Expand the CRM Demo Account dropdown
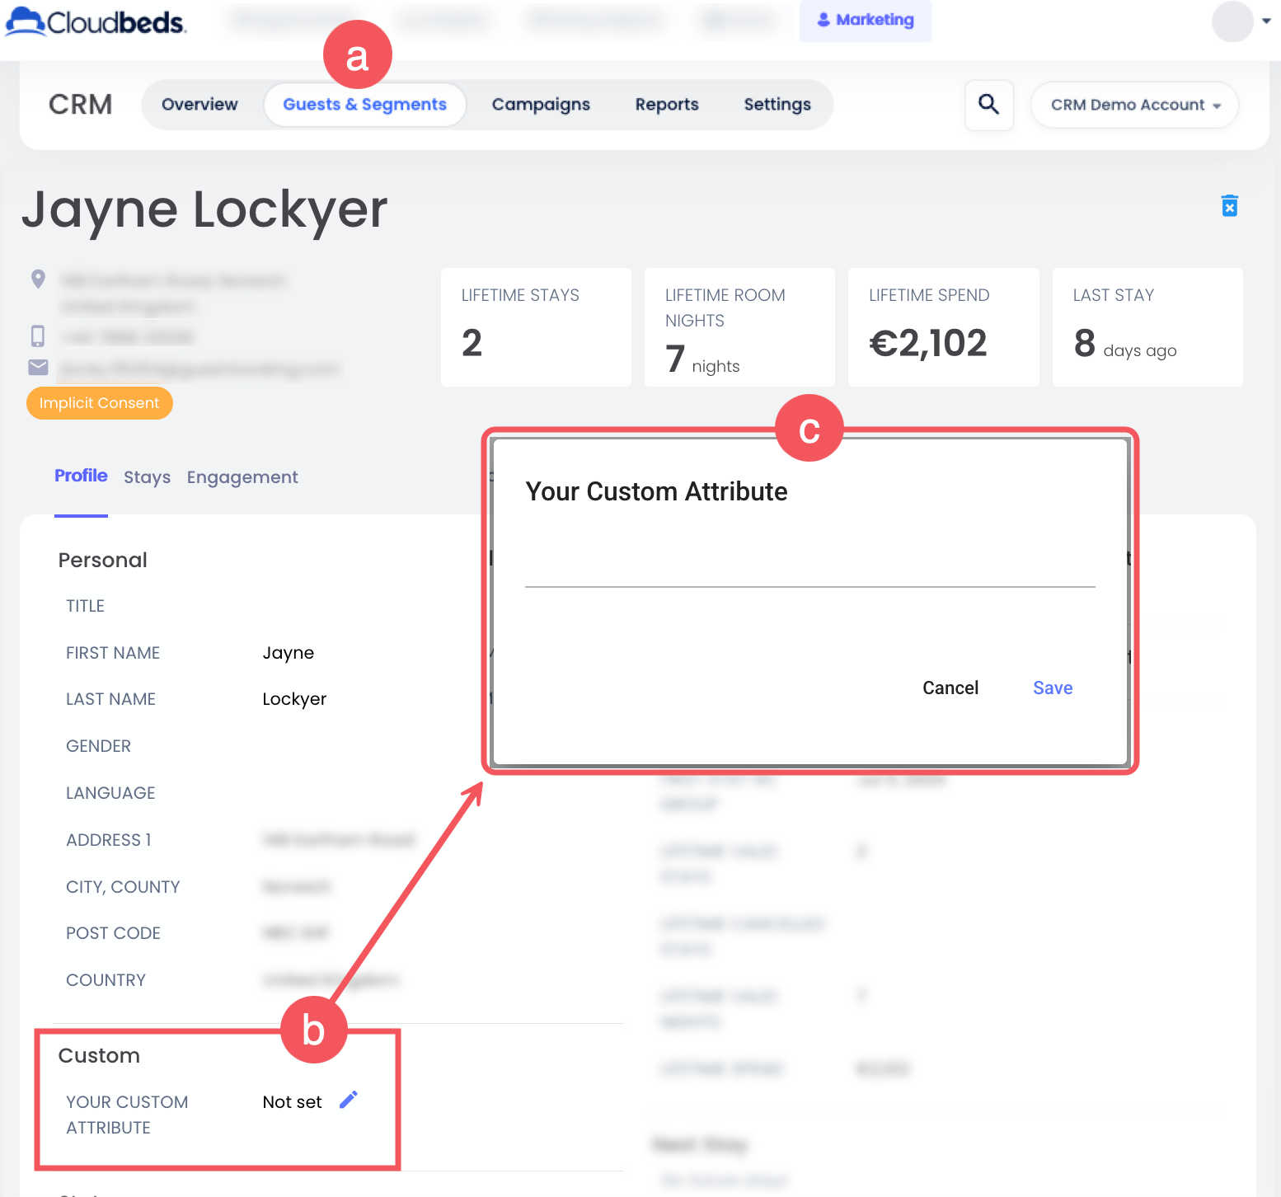This screenshot has height=1197, width=1281. click(x=1134, y=105)
